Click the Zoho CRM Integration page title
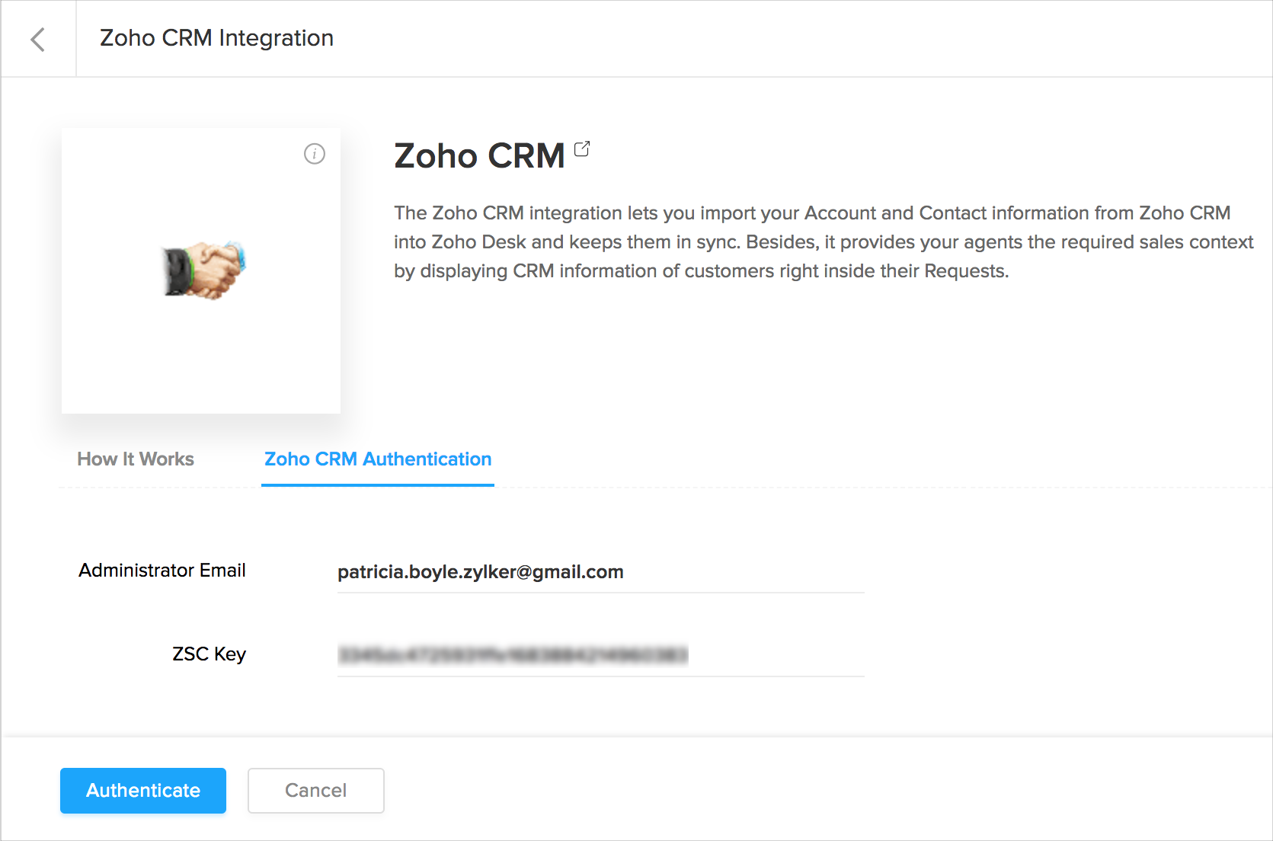The image size is (1273, 841). point(217,38)
